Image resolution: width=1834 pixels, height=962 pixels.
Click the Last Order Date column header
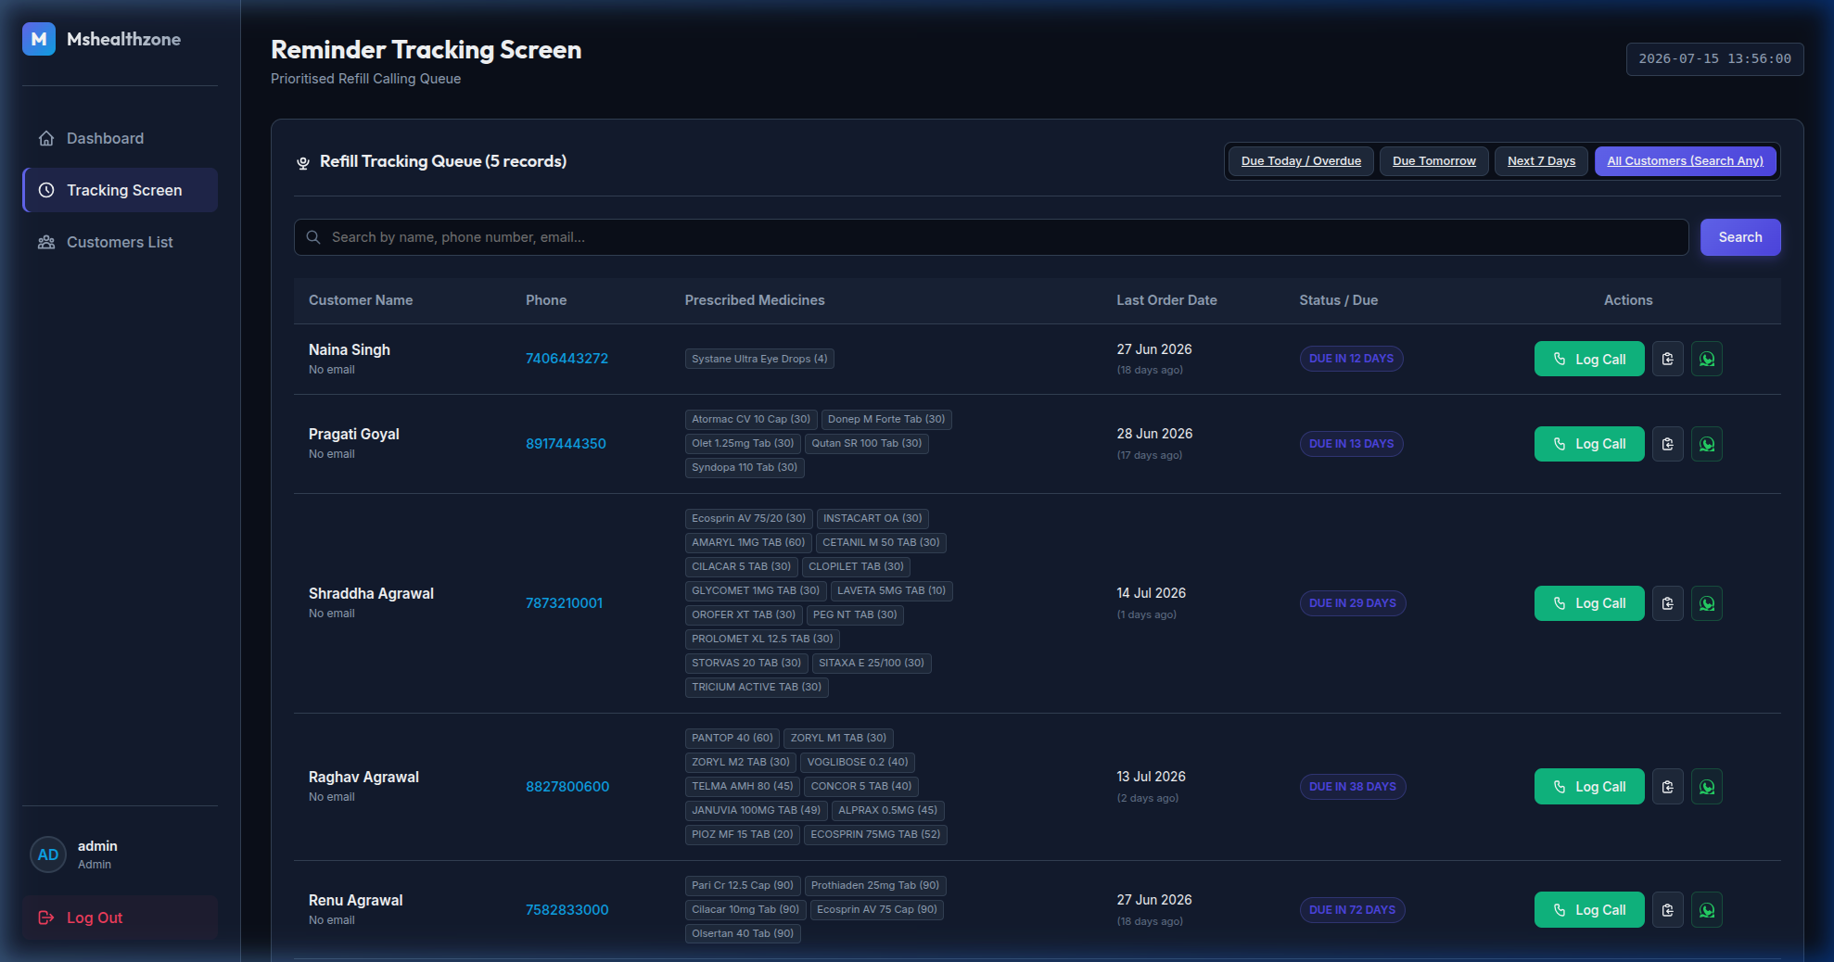1166,300
